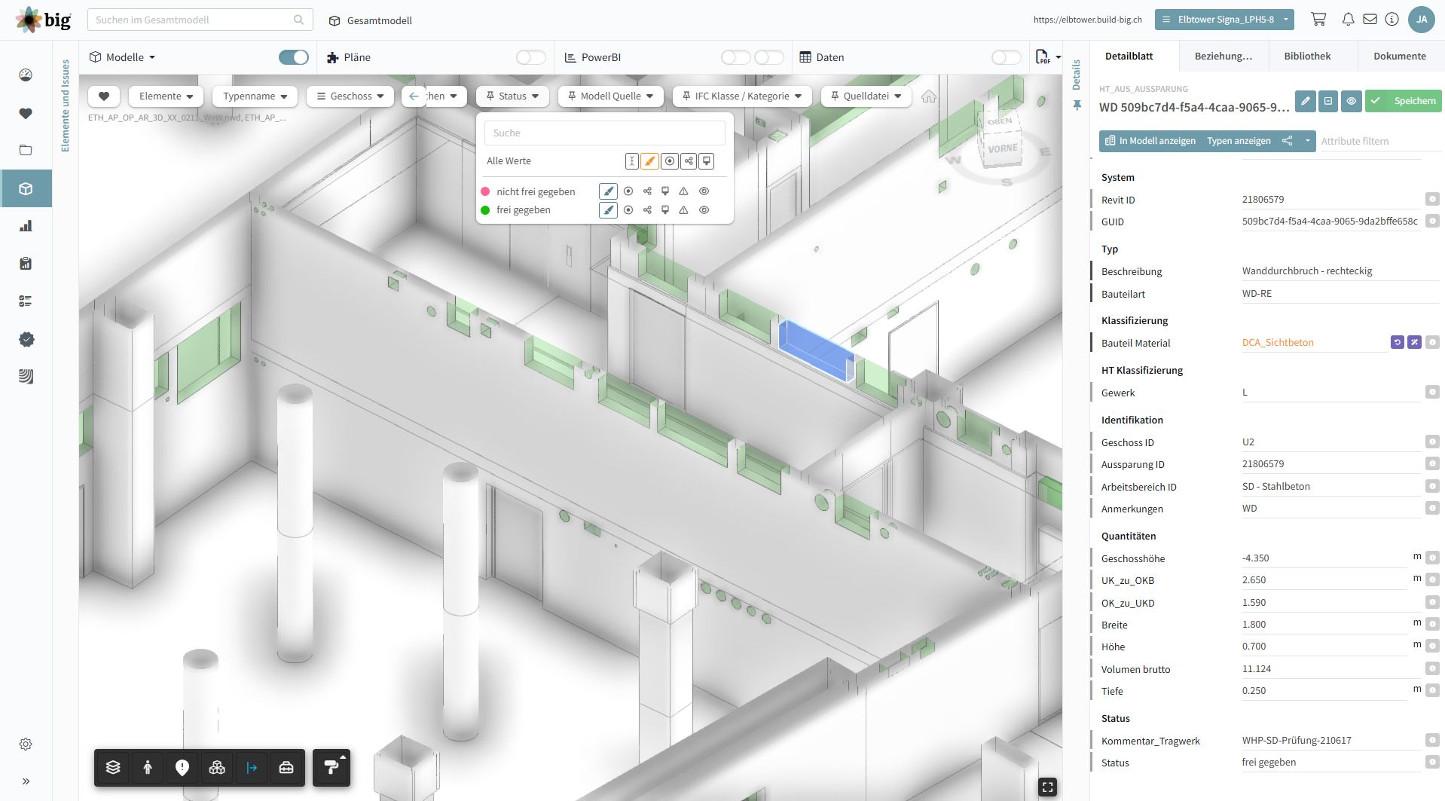Click the green 'frei gegeben' color dot
Image resolution: width=1445 pixels, height=801 pixels.
click(x=485, y=210)
